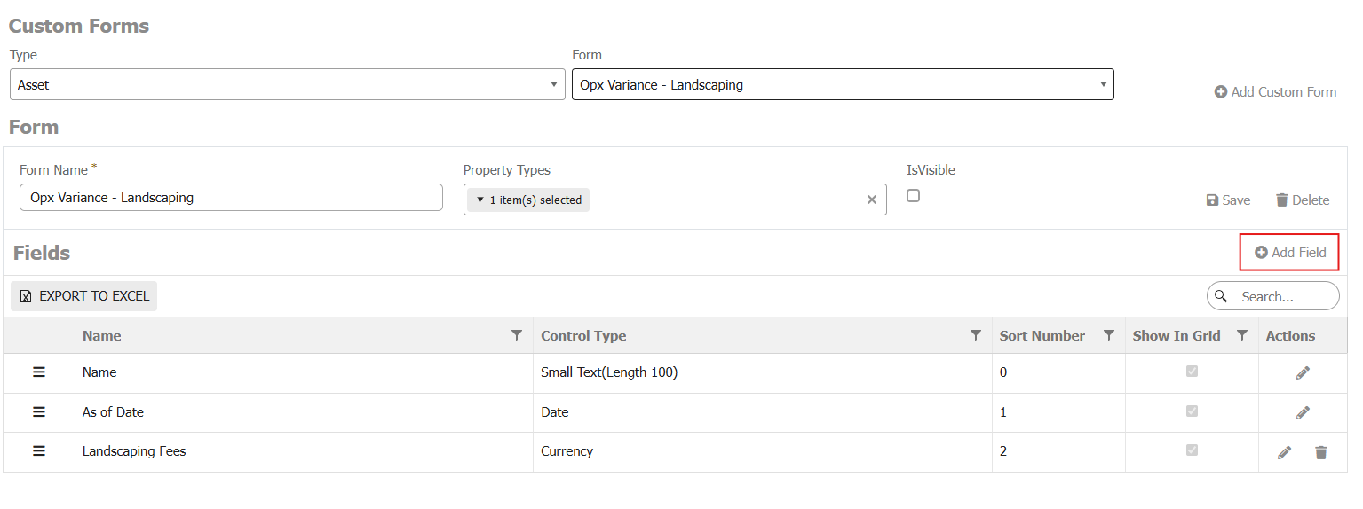Open filter for Control Type column
The image size is (1363, 509).
click(975, 335)
